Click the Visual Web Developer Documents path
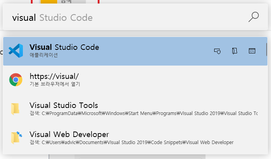Viewport: 271px width, 159px height. tap(131, 143)
